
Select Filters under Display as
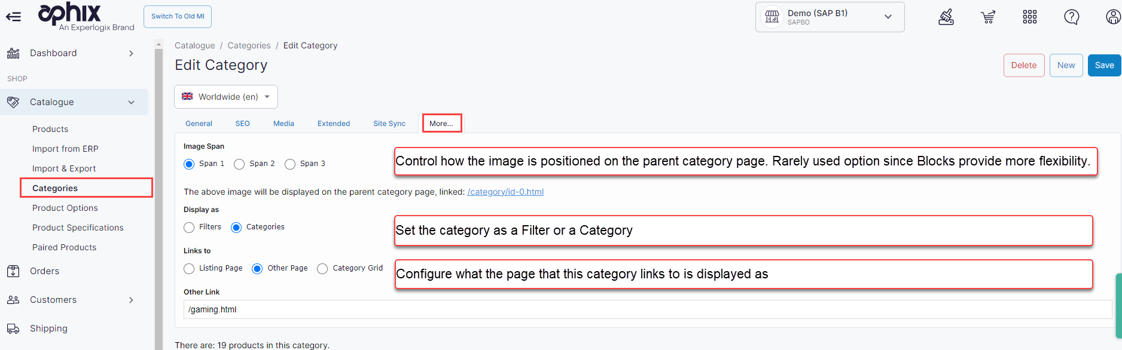point(189,228)
